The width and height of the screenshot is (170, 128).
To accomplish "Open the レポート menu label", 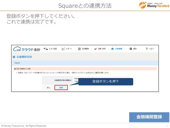I will 69,49.
